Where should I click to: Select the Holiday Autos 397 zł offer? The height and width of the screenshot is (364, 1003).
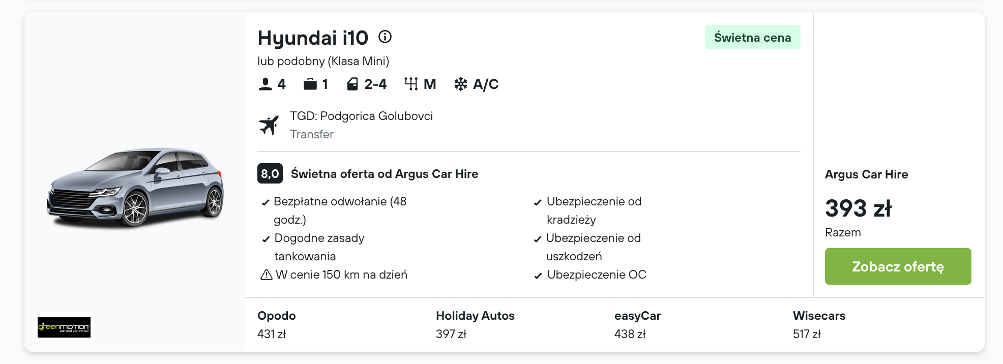pyautogui.click(x=475, y=324)
